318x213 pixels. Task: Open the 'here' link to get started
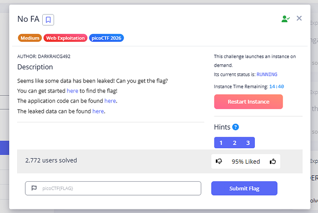coord(72,91)
